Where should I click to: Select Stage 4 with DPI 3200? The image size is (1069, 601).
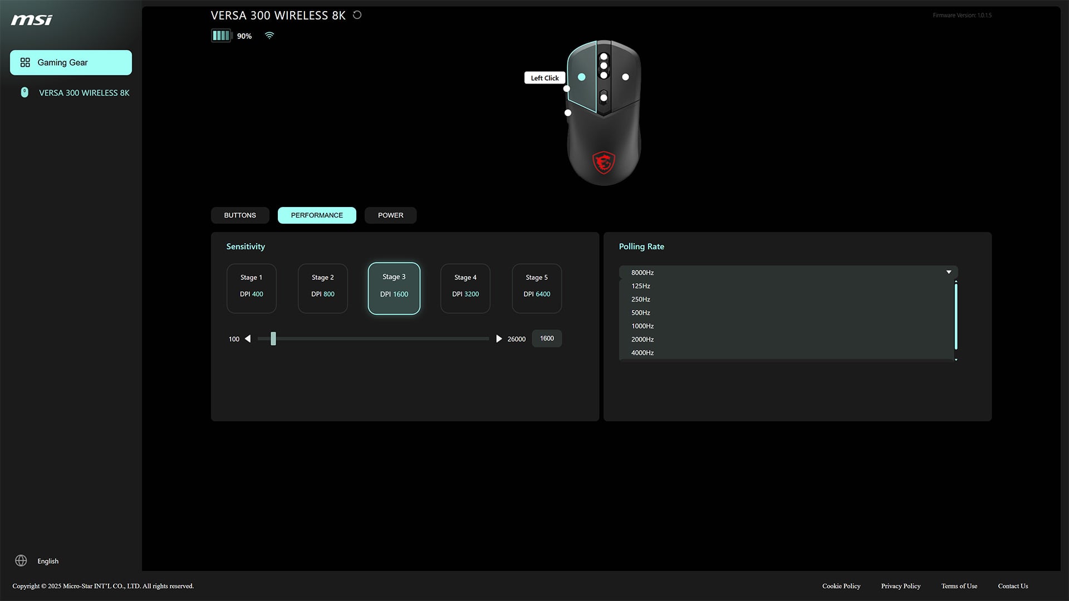pyautogui.click(x=465, y=288)
